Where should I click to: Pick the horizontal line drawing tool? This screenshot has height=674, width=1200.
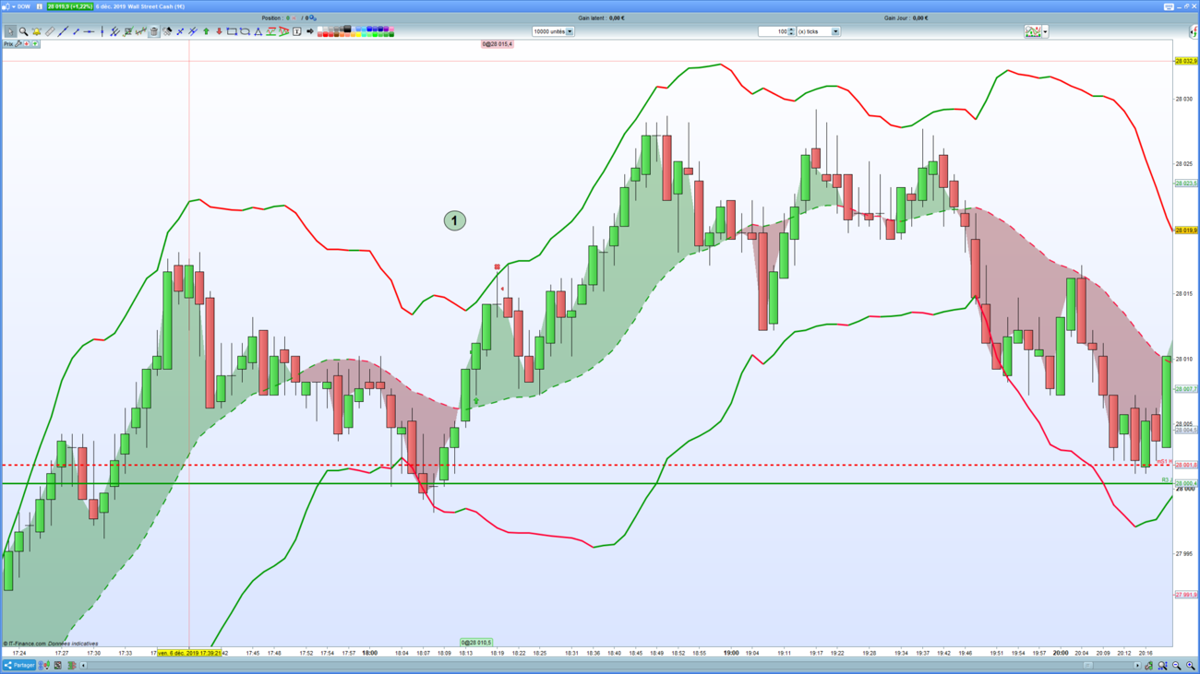coord(89,31)
